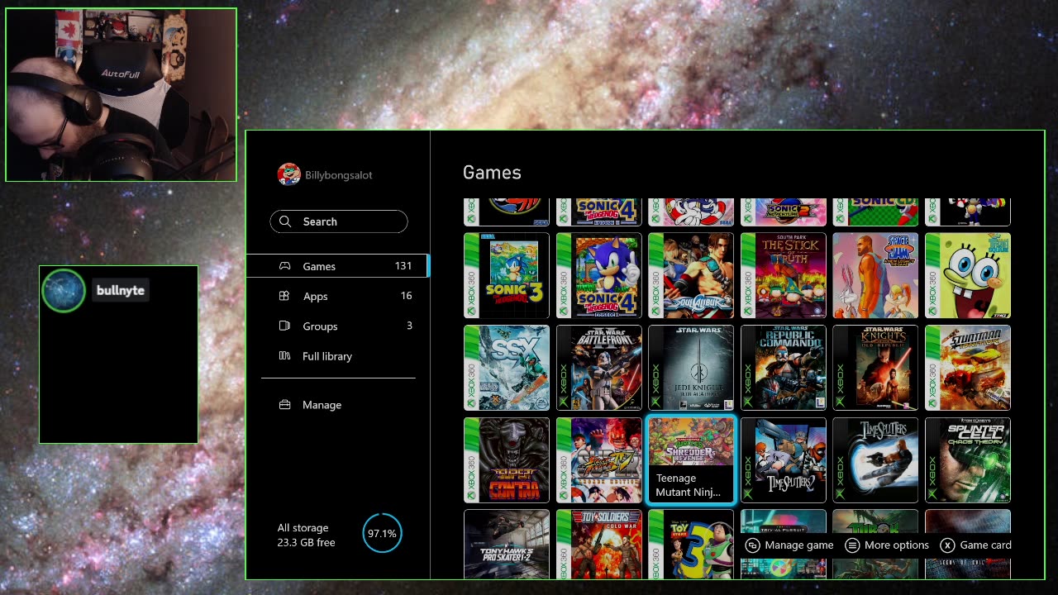Screen dimensions: 1058x595
Task: Click the Manage game button
Action: click(x=789, y=545)
